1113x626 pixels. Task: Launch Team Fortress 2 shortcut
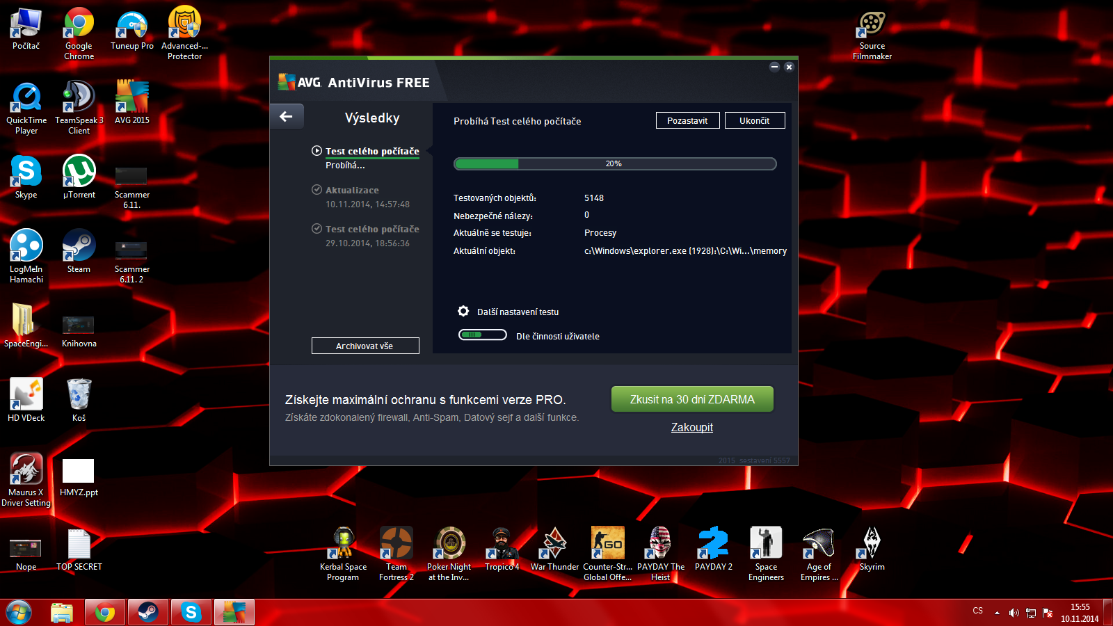397,554
